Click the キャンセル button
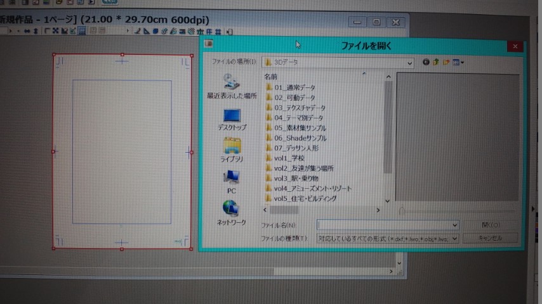The image size is (542, 304). click(490, 238)
